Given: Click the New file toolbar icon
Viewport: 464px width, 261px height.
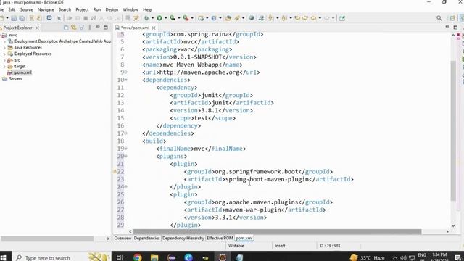Looking at the screenshot, I should click(x=1, y=18).
